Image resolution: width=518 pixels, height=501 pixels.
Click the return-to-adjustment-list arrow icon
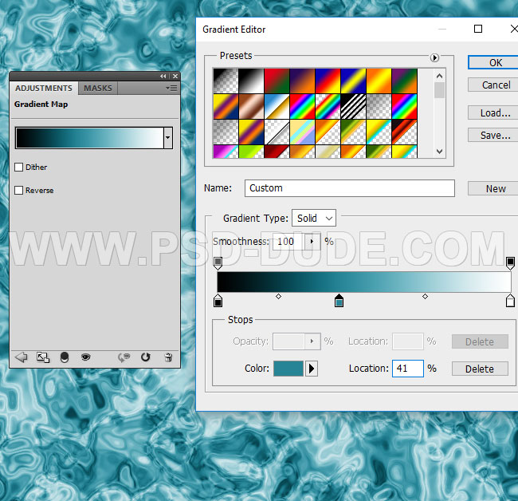click(x=22, y=357)
